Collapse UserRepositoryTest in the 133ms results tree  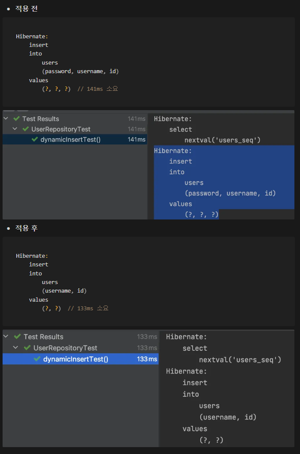point(15,348)
